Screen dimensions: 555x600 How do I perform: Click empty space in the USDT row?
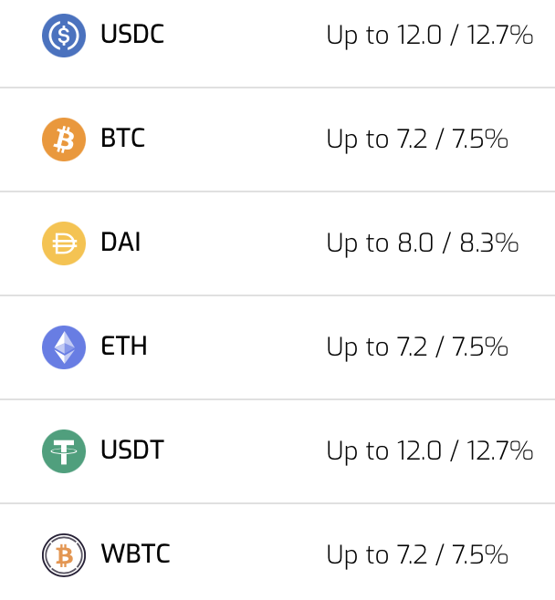(246, 451)
